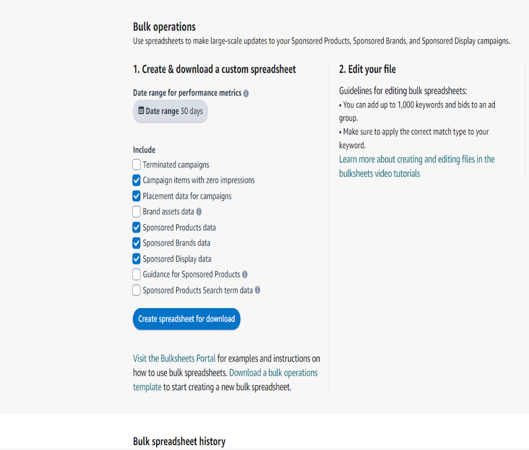Check Sponsored Products Search term data
This screenshot has width=529, height=450.
[136, 290]
